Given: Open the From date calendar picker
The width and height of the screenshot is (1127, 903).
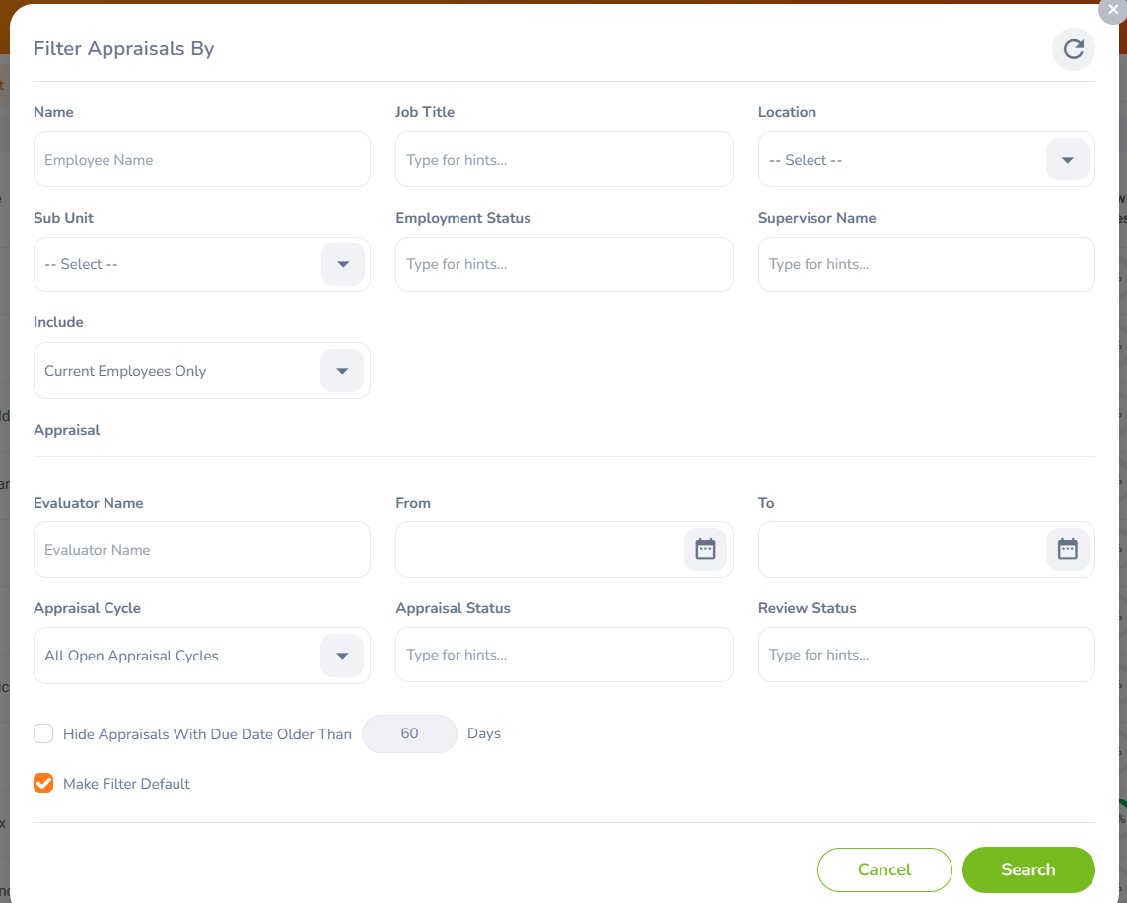Looking at the screenshot, I should [705, 549].
